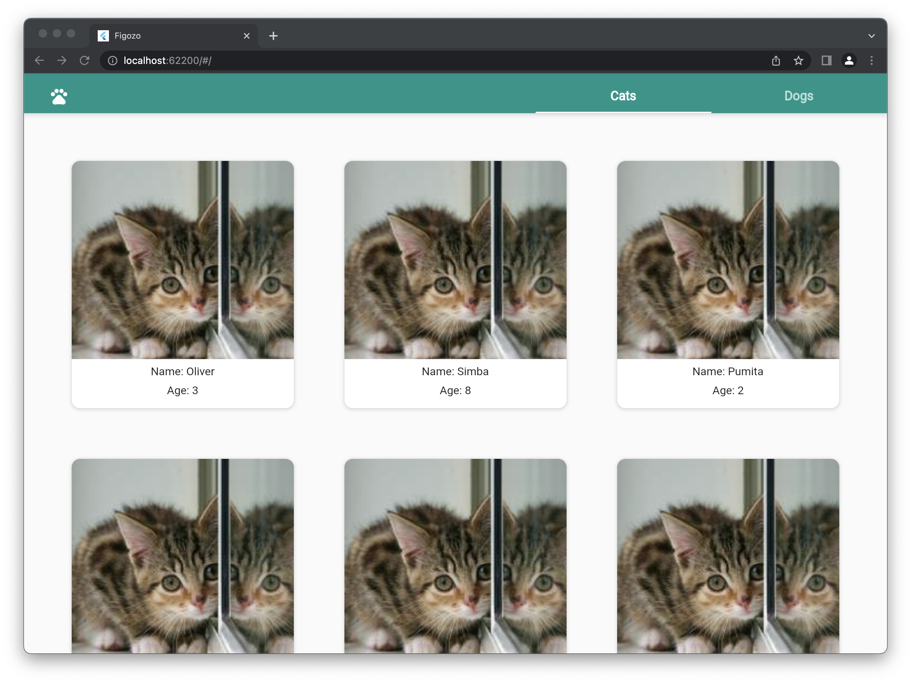Open a new browser tab
The height and width of the screenshot is (683, 911).
coord(273,36)
